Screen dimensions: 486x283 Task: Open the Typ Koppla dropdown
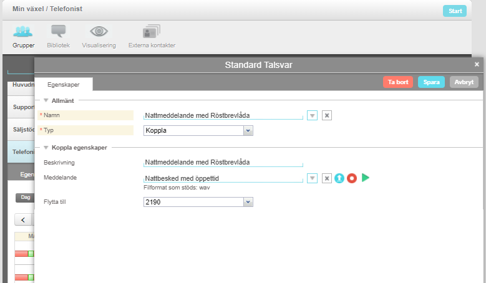point(198,130)
